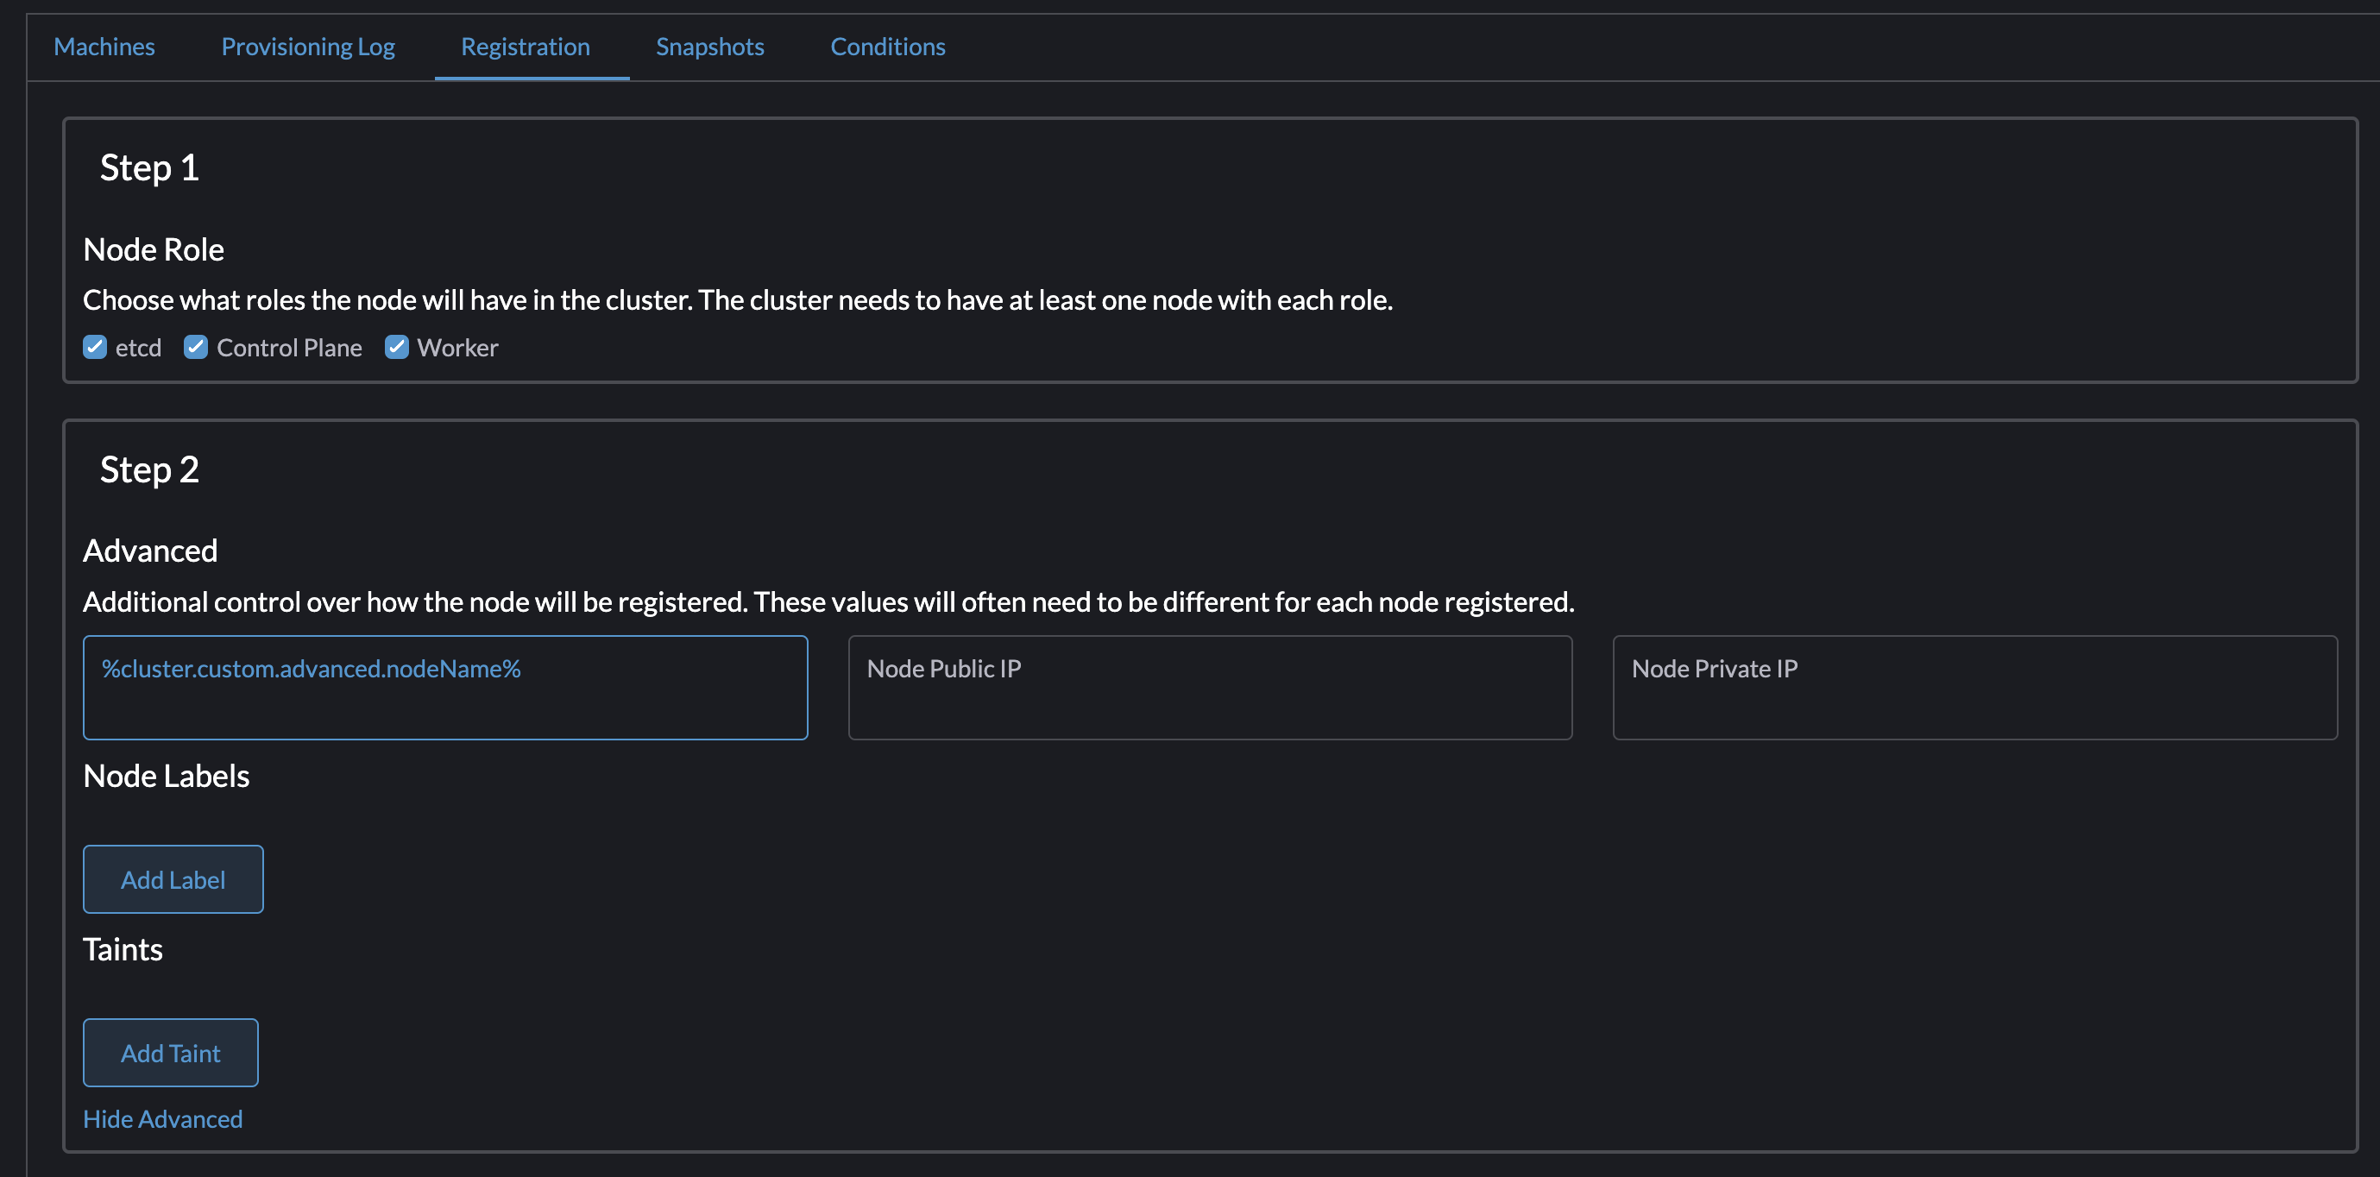Open the Provisioning Log tab
The image size is (2380, 1177).
308,47
